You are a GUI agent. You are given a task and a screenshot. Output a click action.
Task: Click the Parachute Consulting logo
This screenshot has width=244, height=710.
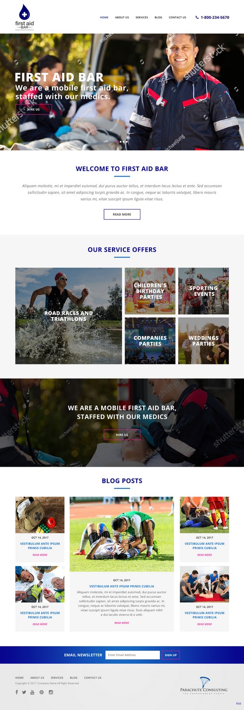[204, 685]
